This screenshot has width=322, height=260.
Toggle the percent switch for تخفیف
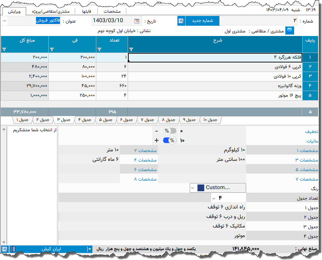click(169, 131)
